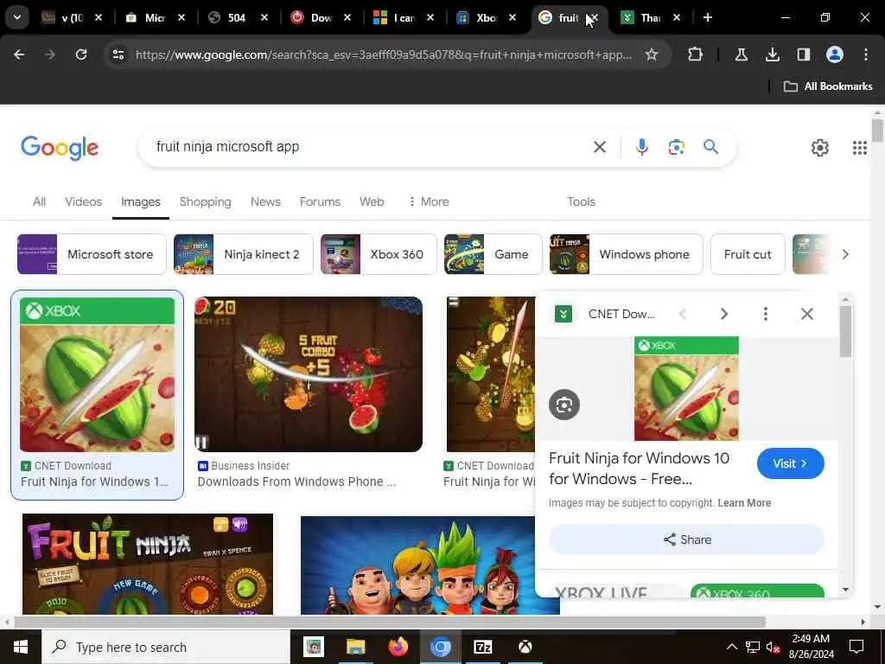Open the Extensions puzzle icon
885x664 pixels.
(696, 54)
